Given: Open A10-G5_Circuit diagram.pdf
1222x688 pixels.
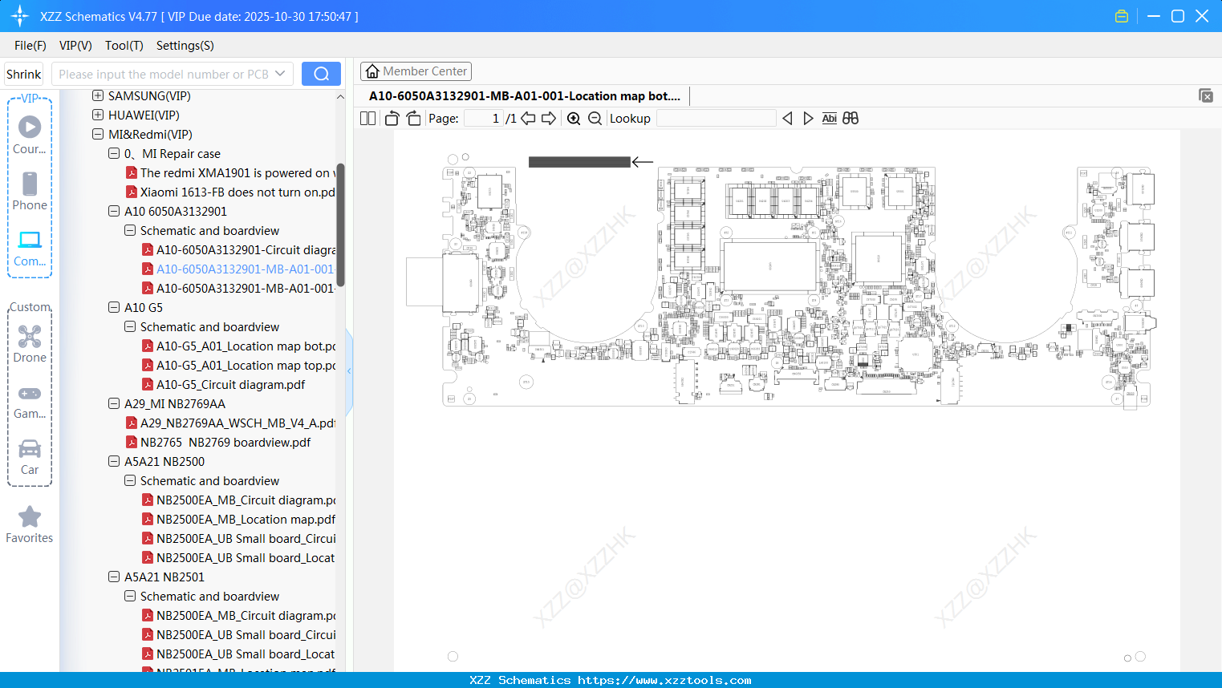Looking at the screenshot, I should click(x=224, y=385).
